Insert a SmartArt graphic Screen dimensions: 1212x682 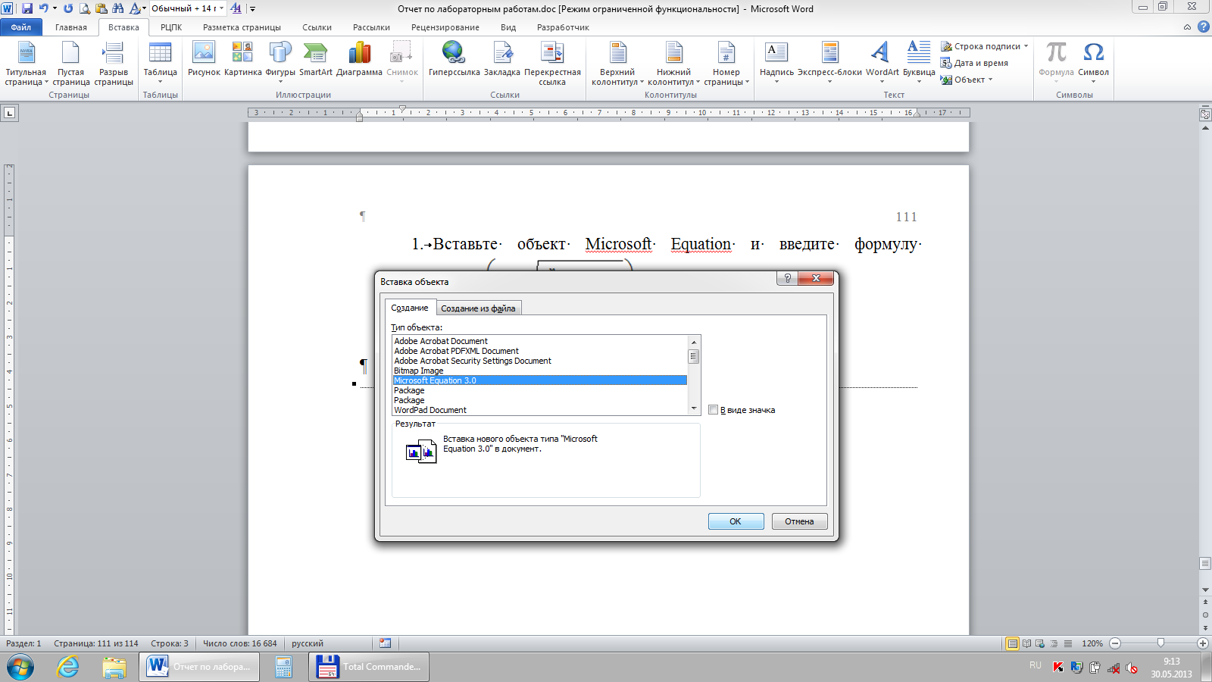(x=315, y=60)
